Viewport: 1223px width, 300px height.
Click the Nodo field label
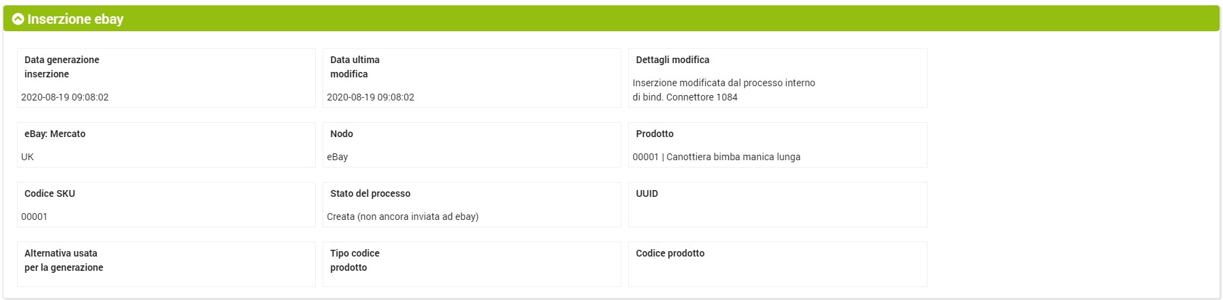click(x=342, y=134)
